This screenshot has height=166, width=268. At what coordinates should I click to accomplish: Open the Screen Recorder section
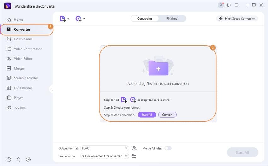26,78
